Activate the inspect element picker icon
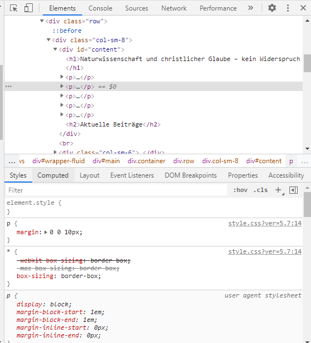The width and height of the screenshot is (311, 343). [x=14, y=8]
